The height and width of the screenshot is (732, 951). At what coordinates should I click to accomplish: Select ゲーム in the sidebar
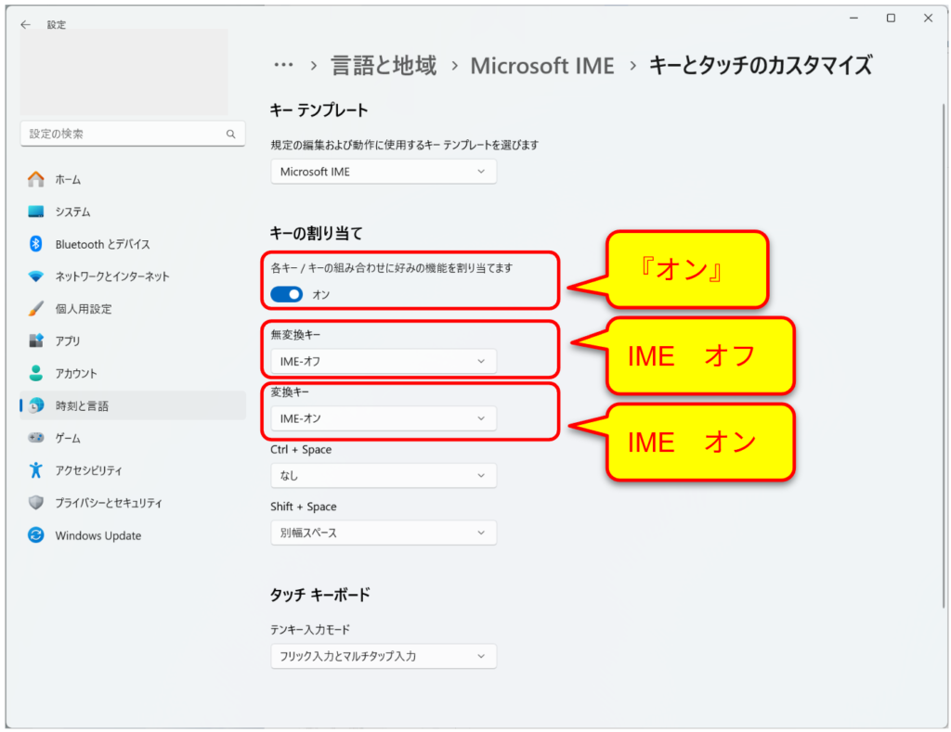pos(133,438)
